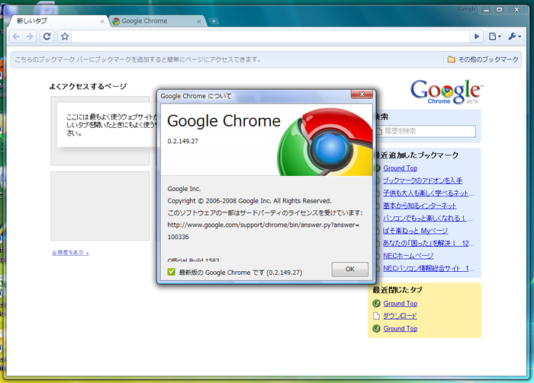The width and height of the screenshot is (534, 383).
Task: Focus the address bar
Action: click(x=270, y=37)
